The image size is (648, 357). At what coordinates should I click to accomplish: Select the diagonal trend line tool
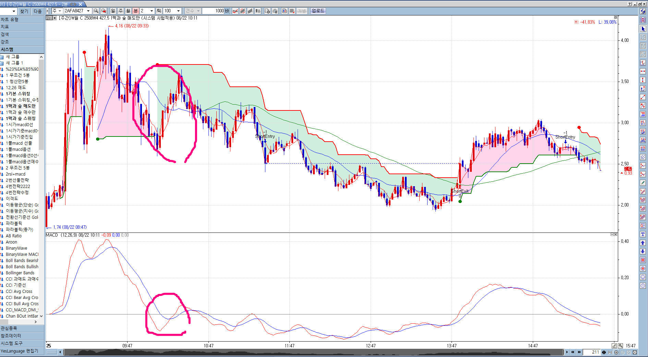[x=643, y=97]
